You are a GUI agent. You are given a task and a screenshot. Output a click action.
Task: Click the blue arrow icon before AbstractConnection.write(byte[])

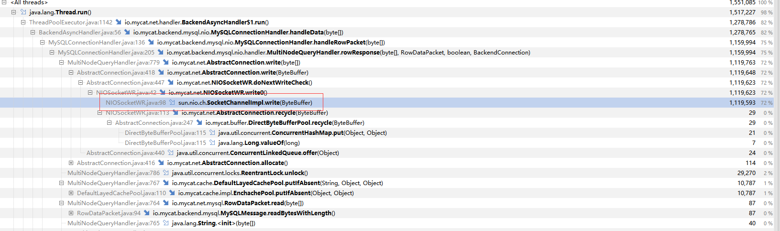(x=165, y=62)
